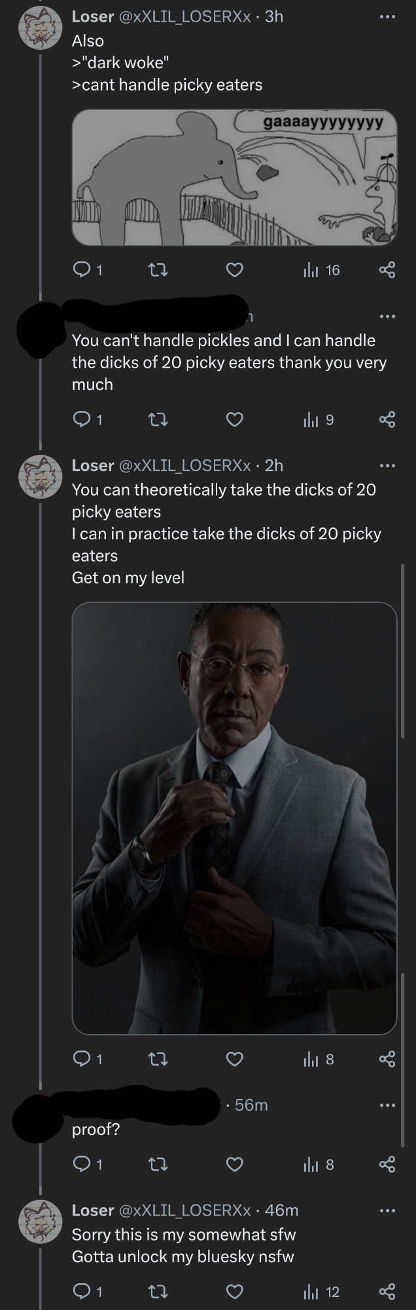The image size is (416, 1310).
Task: Open the elephant "gaaaayyyy" cartoon image
Action: point(234,177)
